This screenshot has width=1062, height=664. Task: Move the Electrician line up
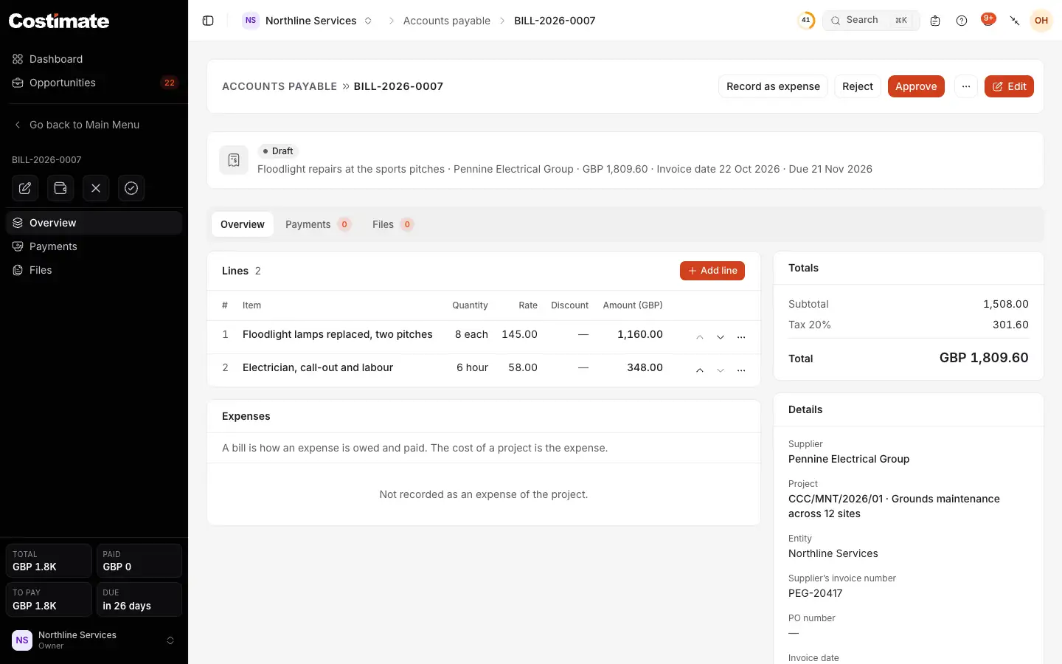click(x=700, y=370)
